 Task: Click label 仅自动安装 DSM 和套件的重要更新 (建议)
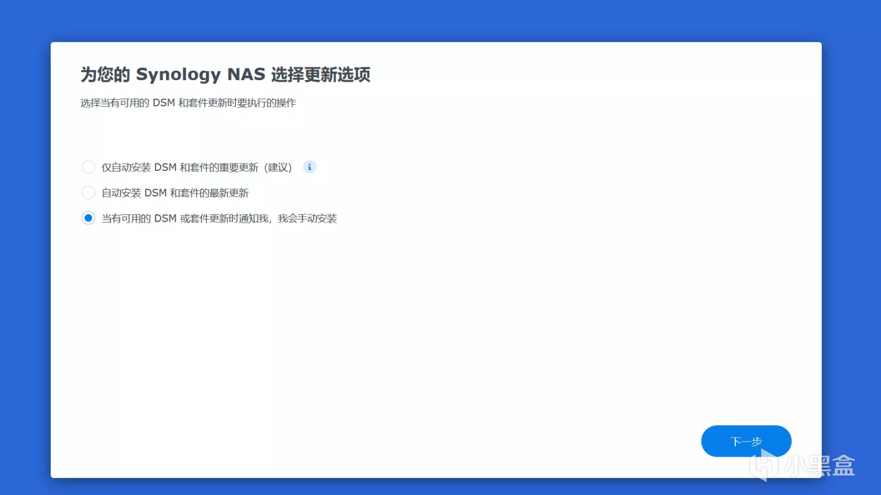[197, 167]
